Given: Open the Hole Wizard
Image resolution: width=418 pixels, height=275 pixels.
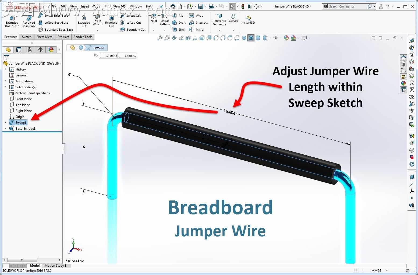Looking at the screenshot, I should coord(98,20).
